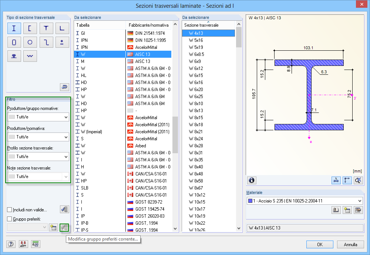
Task: Click the I-section preview drawing
Action: (x=309, y=95)
